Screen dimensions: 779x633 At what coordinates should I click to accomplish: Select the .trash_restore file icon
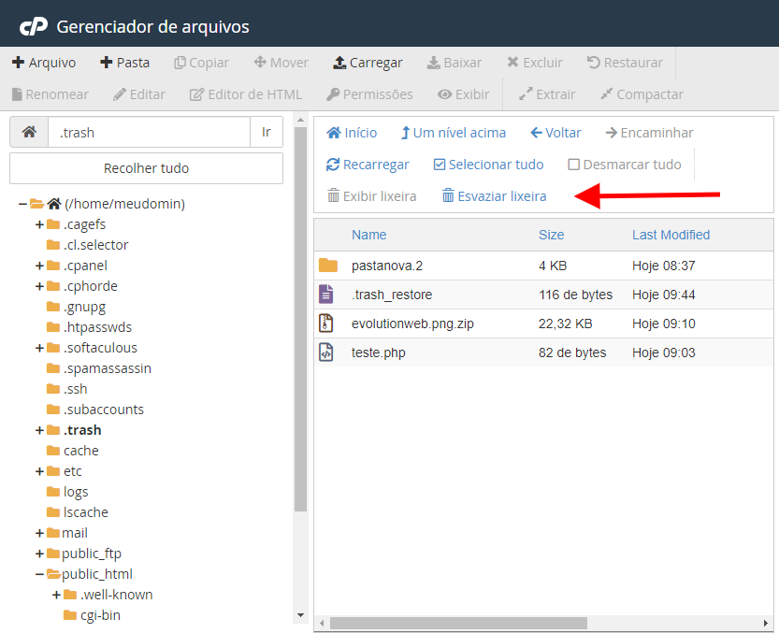pyautogui.click(x=325, y=295)
